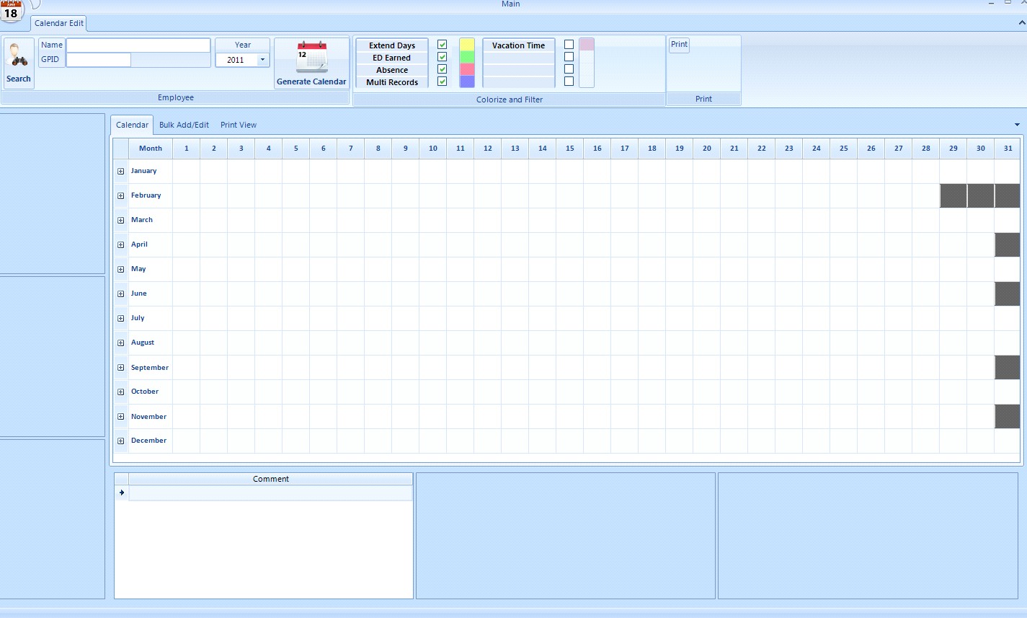
Task: Click the empty Comment entry row
Action: pyautogui.click(x=271, y=493)
